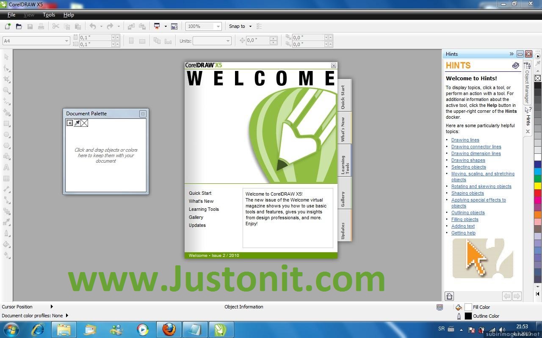Open the 'Outlining objects' hint link
This screenshot has width=542, height=338.
point(468,213)
